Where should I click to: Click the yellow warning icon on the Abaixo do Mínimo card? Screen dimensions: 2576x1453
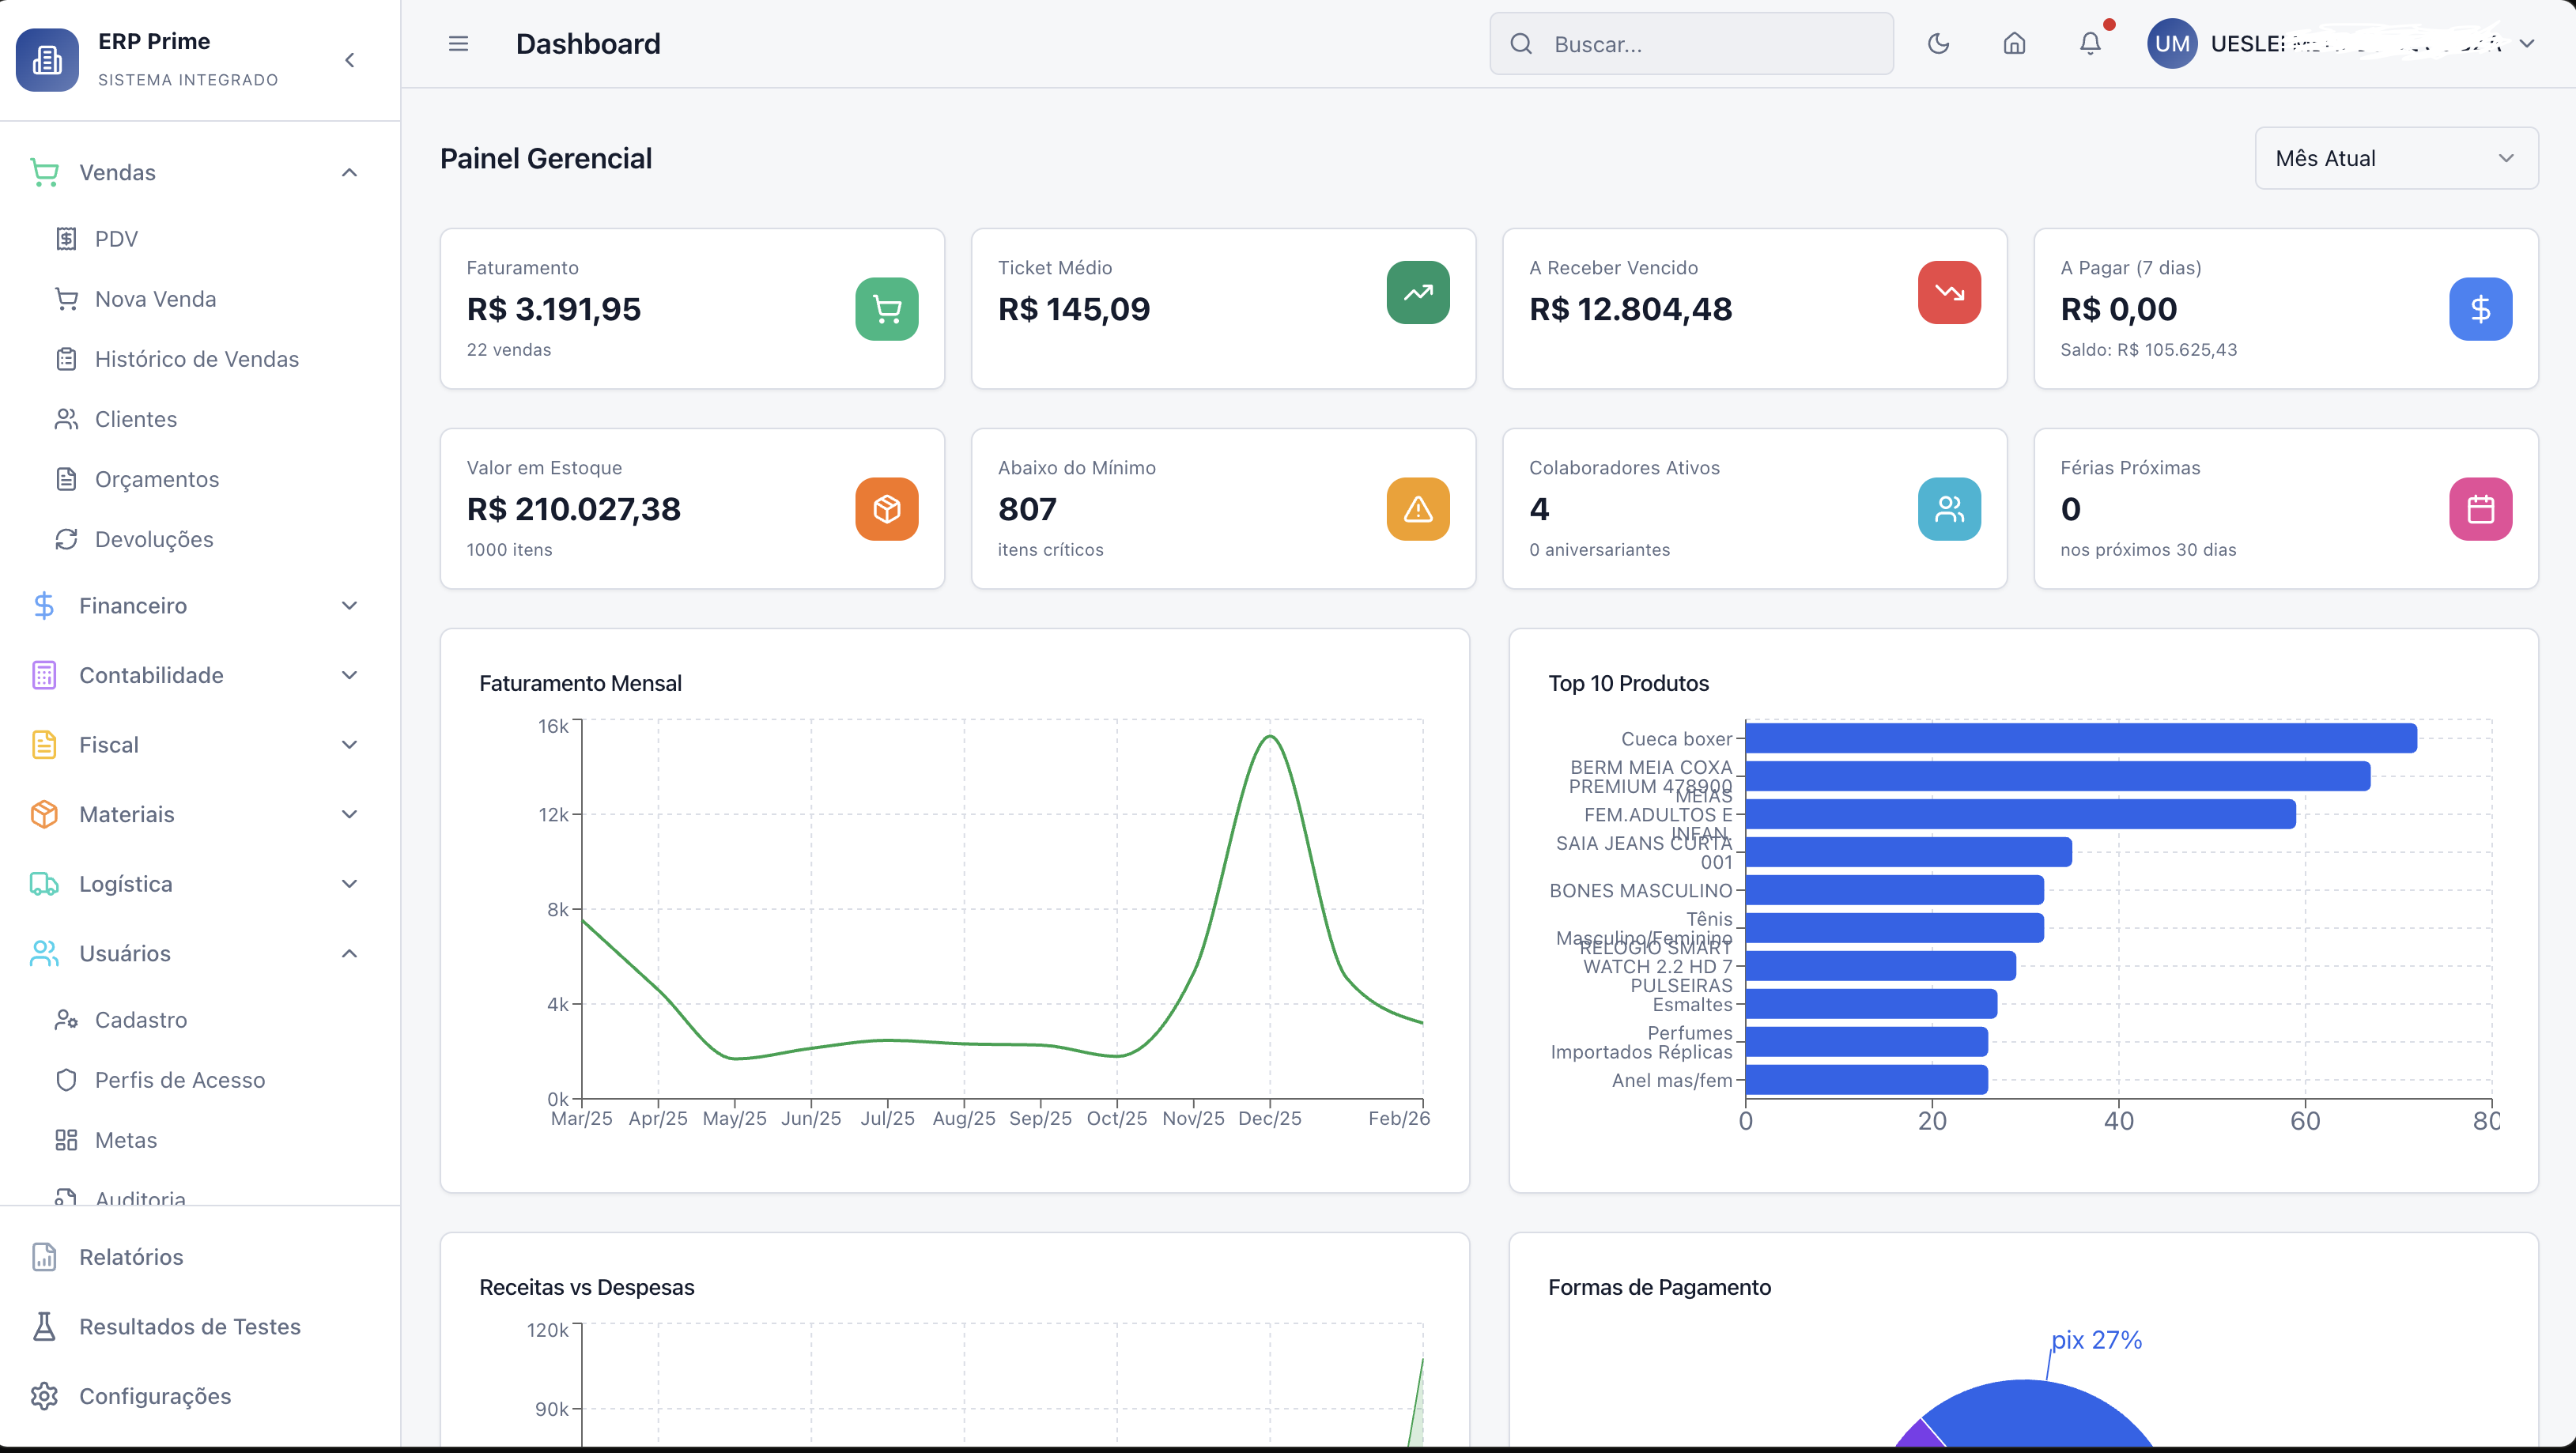[x=1417, y=509]
